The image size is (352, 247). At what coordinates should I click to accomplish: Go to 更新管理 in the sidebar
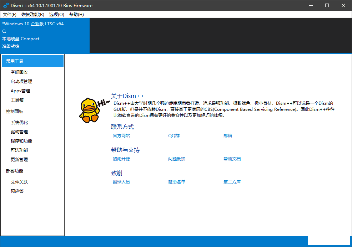tap(19, 160)
